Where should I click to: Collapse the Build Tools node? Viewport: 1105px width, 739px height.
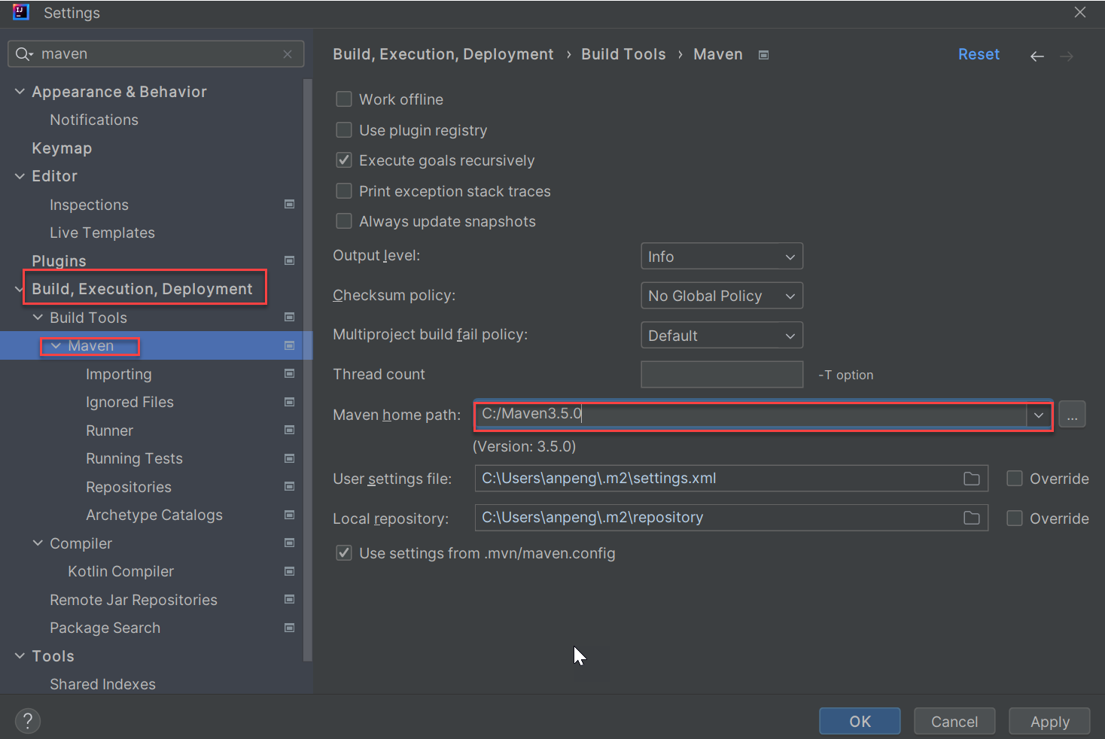(x=38, y=318)
